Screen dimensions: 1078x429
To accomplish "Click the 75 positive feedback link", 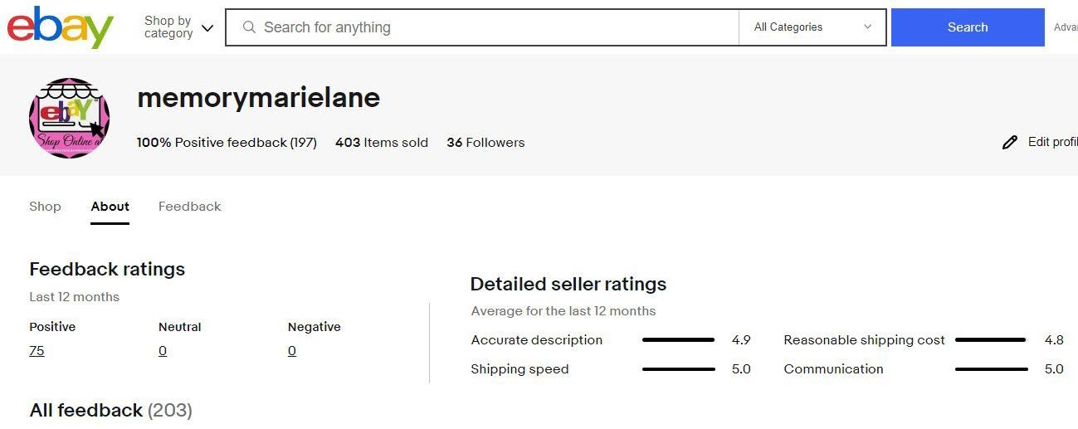I will click(37, 351).
